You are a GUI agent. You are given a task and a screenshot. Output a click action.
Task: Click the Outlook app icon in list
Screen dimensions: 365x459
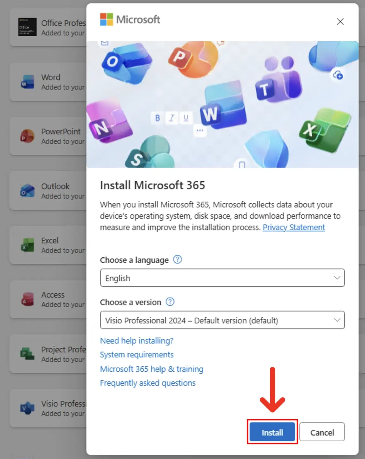click(x=27, y=191)
